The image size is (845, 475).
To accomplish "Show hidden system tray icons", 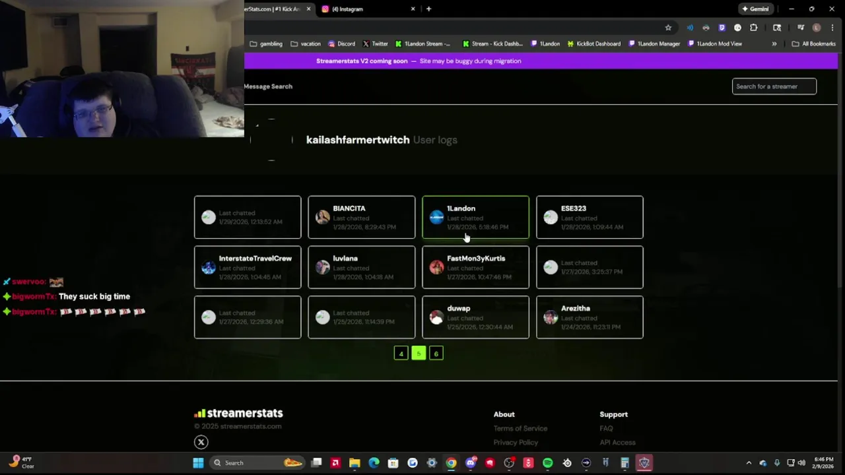I will [749, 463].
